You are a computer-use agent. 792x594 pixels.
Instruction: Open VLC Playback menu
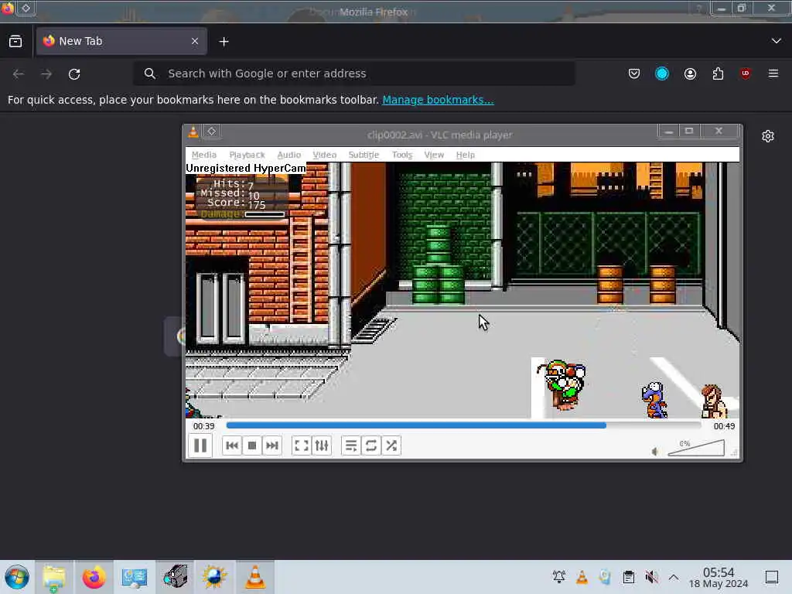[x=247, y=155]
